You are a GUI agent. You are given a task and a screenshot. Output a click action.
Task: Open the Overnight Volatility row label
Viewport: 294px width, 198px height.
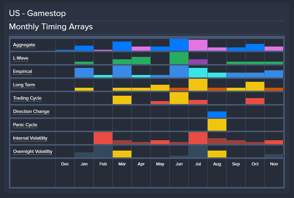coord(33,151)
